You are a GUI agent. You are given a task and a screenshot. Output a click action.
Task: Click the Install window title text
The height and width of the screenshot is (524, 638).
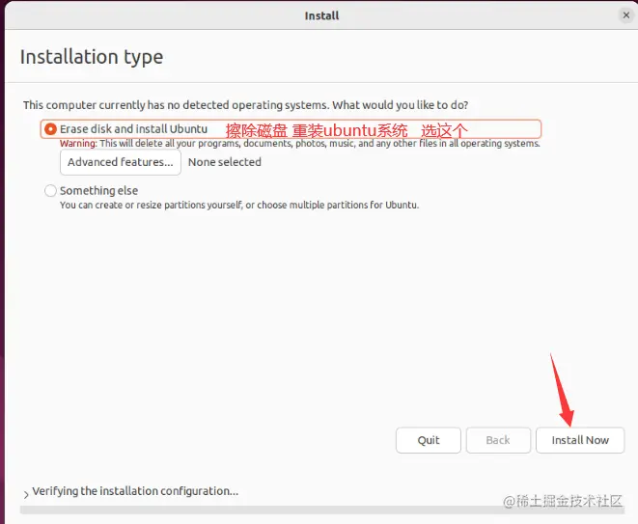(321, 15)
